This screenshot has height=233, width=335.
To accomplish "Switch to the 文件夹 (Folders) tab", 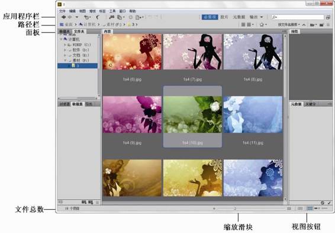I will [79, 31].
